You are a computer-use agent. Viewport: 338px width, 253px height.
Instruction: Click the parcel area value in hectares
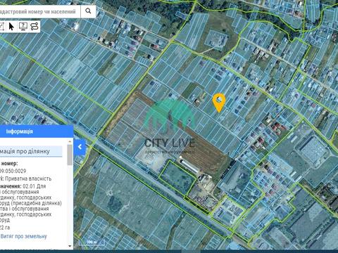coord(5,228)
